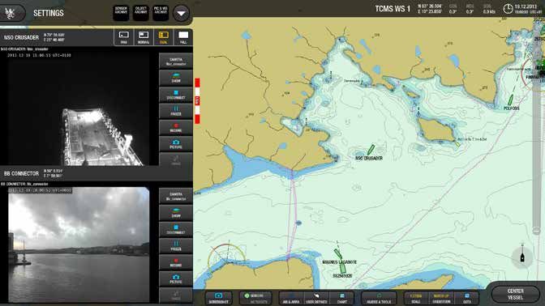This screenshot has height=306, width=545.
Task: Open the BB Connector camera selector
Action: point(176,196)
